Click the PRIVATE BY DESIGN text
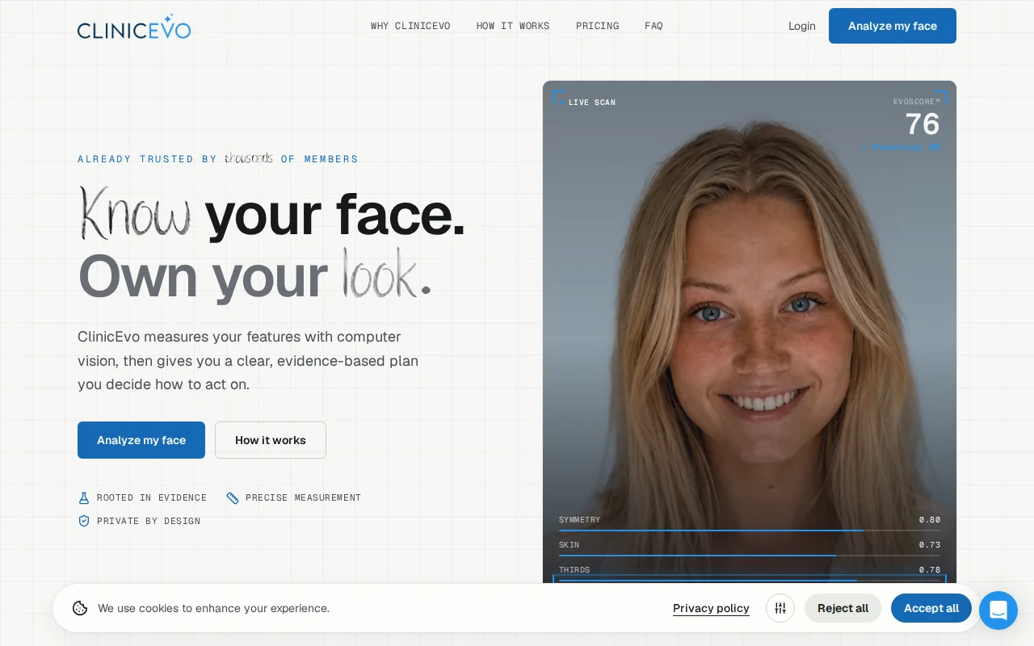This screenshot has width=1034, height=646. (x=149, y=521)
